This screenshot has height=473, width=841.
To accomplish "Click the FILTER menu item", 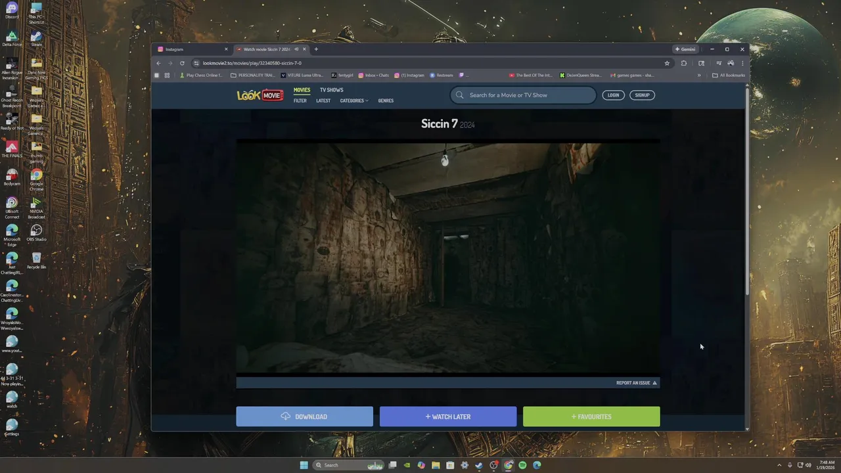I will click(x=300, y=101).
